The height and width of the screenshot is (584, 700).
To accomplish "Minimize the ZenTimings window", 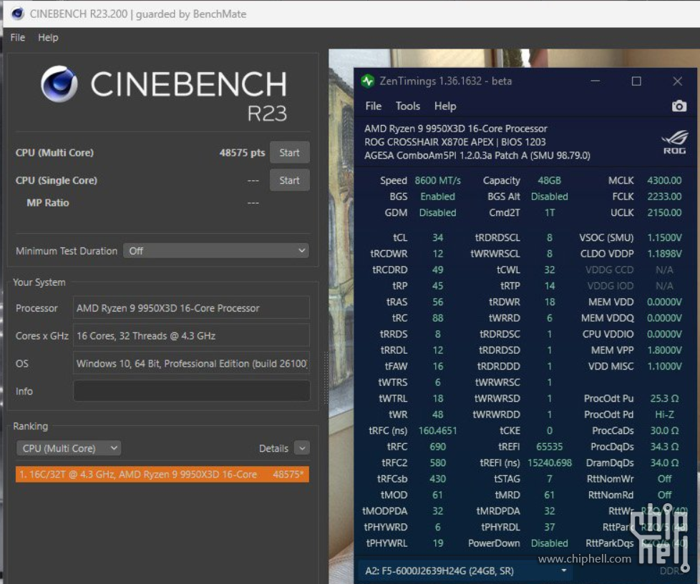I will [x=595, y=81].
